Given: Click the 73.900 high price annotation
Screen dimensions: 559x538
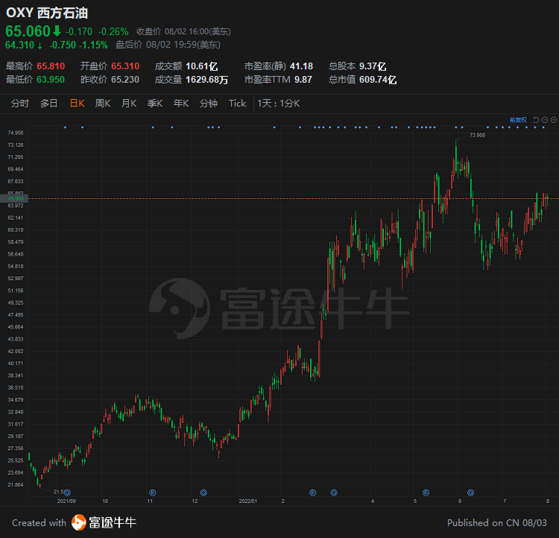Looking at the screenshot, I should [477, 136].
